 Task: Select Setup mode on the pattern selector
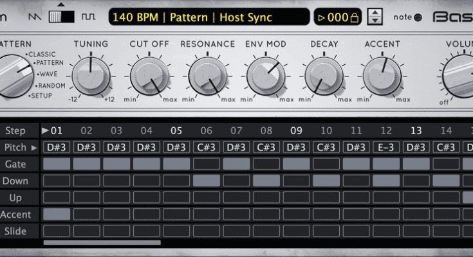(43, 96)
